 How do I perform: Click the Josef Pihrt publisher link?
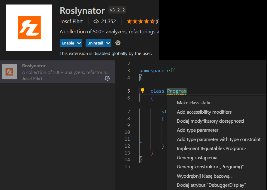tap(71, 21)
